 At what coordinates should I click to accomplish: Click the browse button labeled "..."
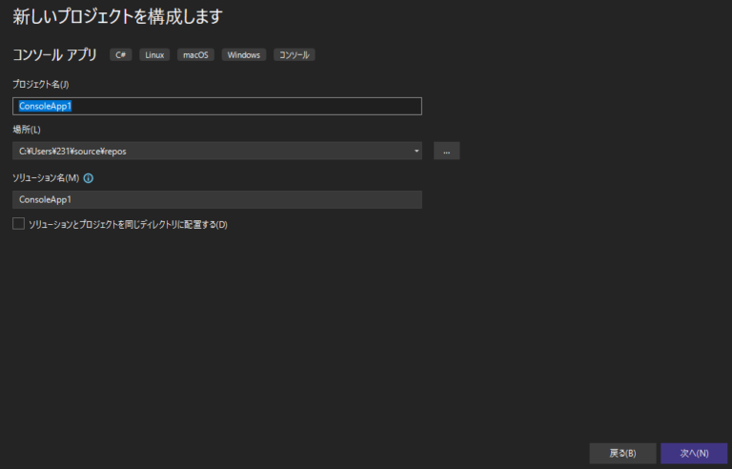point(446,151)
